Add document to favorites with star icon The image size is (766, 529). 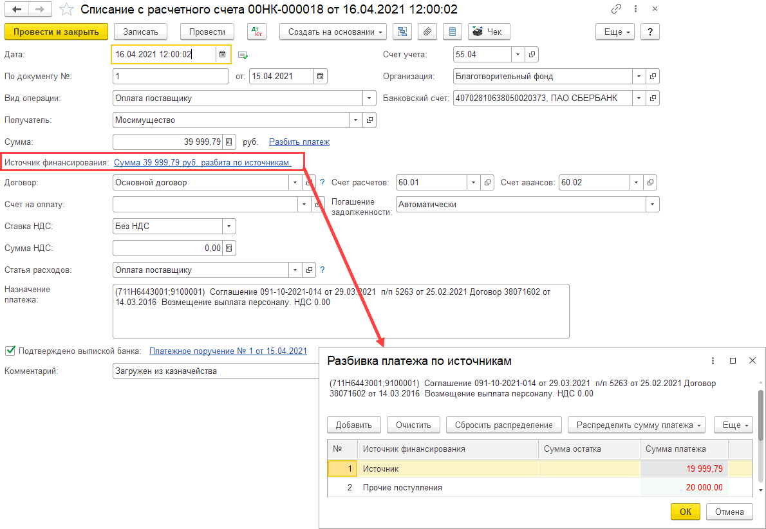click(66, 10)
